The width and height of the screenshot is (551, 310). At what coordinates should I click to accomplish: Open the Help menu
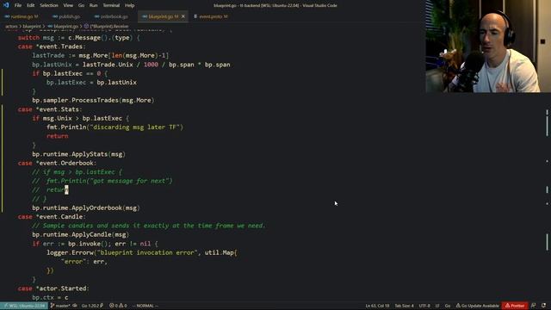130,5
